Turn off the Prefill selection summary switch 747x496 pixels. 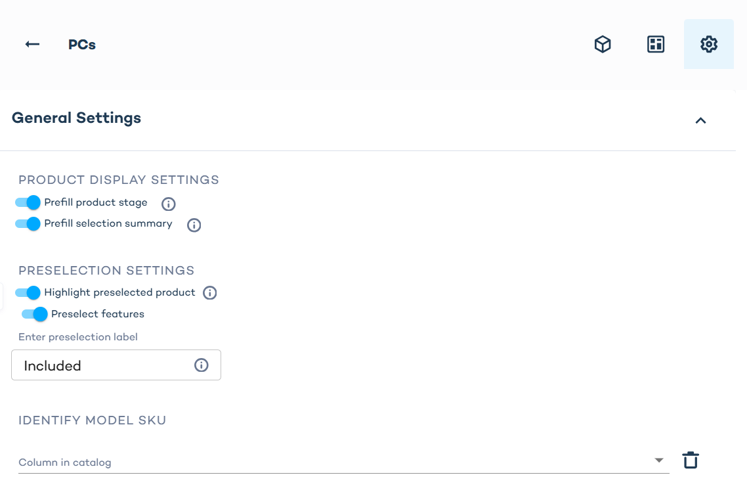click(x=28, y=223)
